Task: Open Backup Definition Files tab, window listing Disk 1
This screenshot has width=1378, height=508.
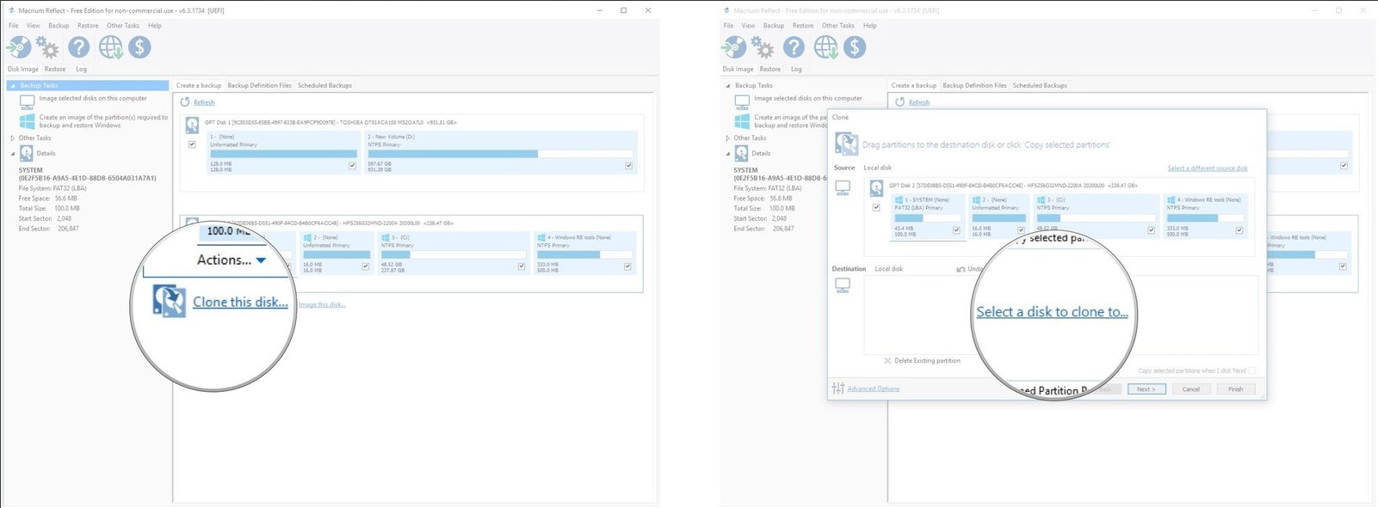Action: pyautogui.click(x=259, y=86)
